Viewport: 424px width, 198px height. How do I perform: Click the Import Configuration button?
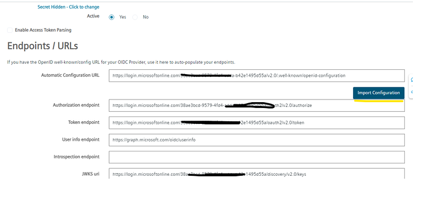tap(378, 93)
